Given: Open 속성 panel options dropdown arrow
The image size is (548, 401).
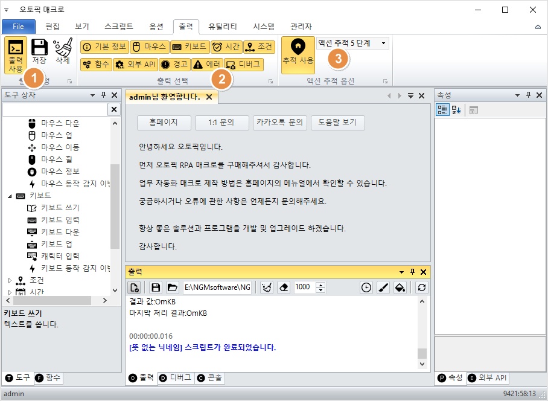Looking at the screenshot, I should coord(517,95).
